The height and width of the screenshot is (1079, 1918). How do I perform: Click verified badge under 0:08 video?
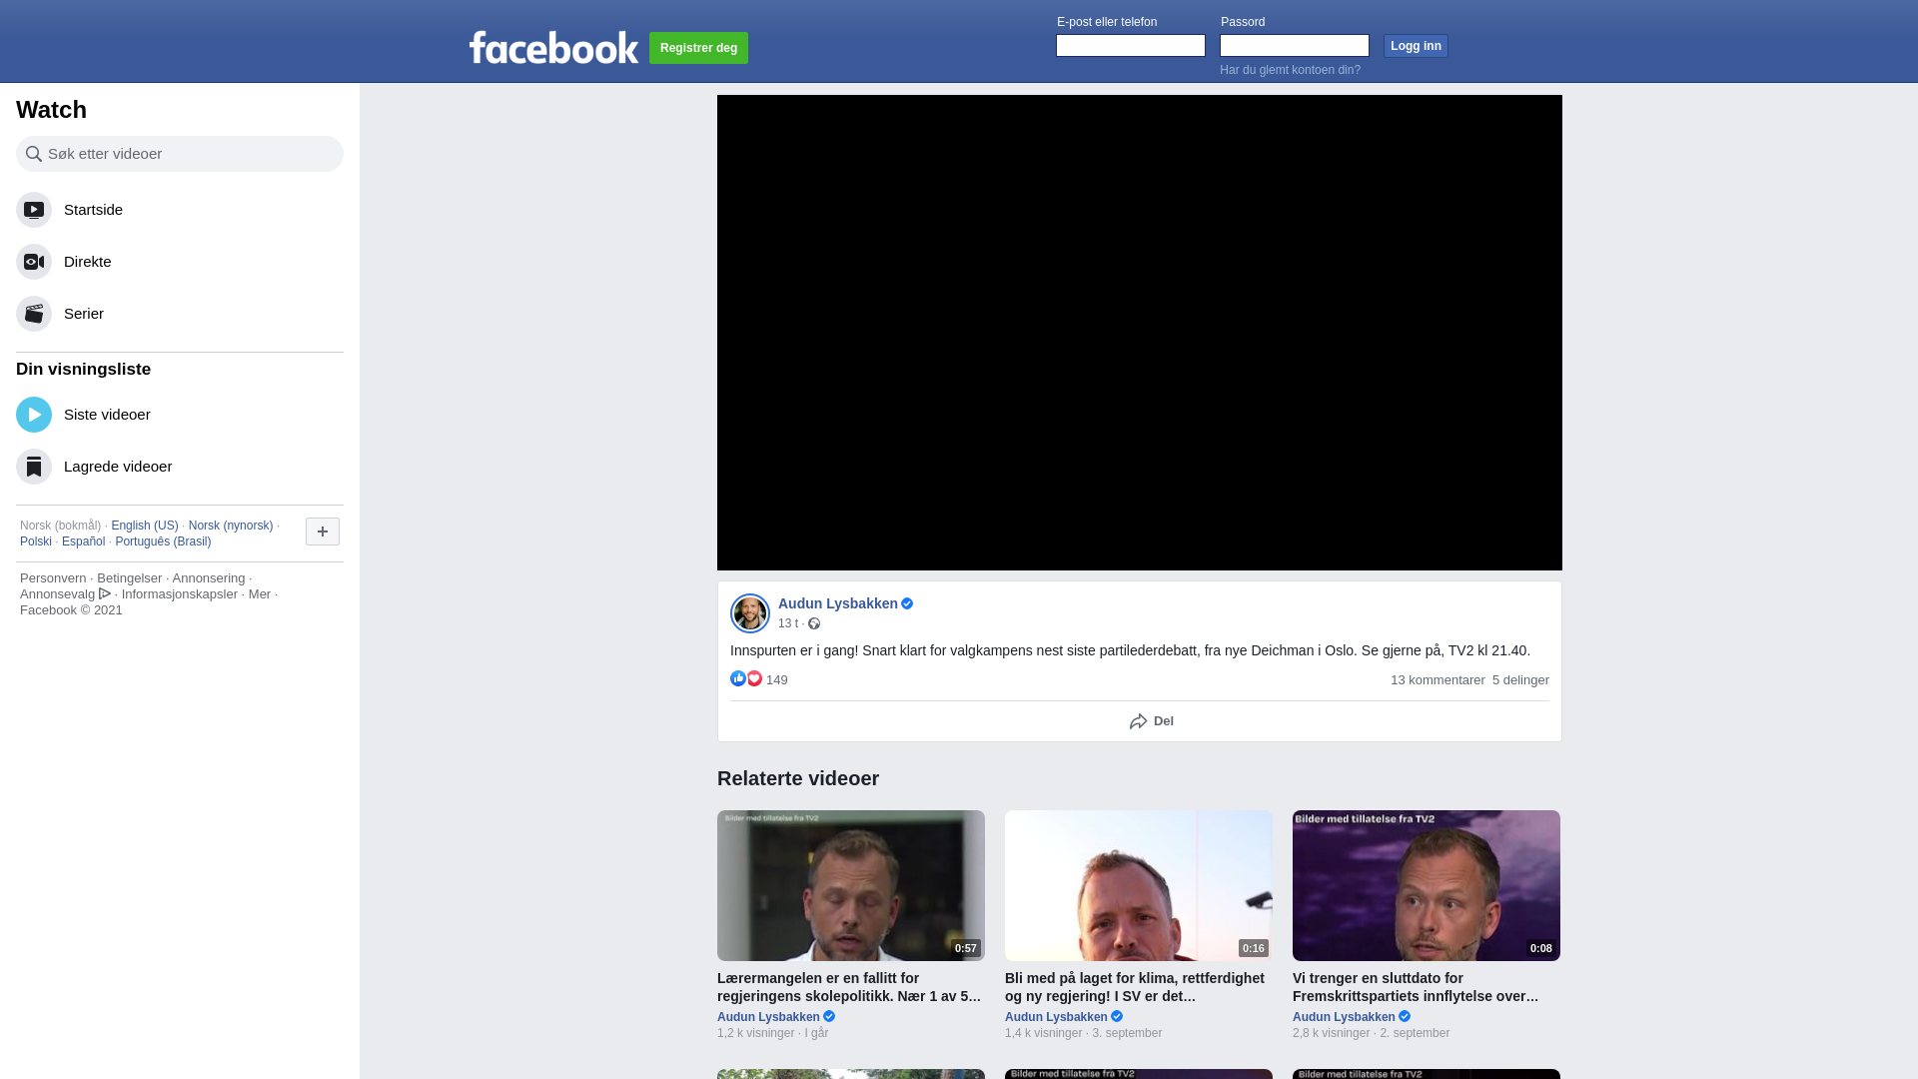[x=1405, y=1016]
